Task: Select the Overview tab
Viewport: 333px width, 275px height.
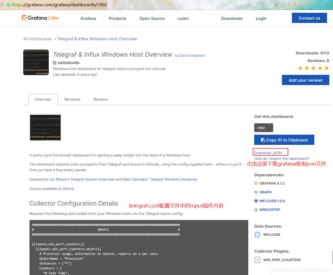Action: [43, 99]
